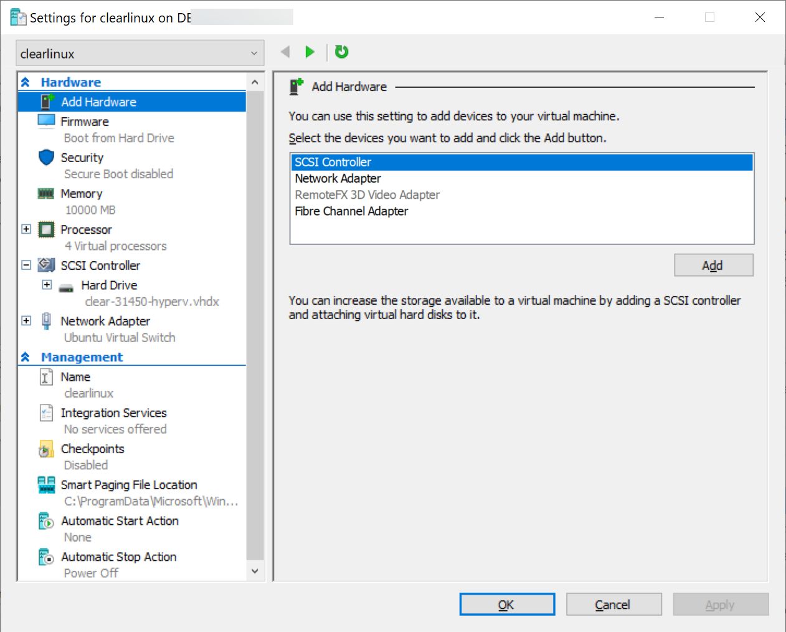Click the Checkpoints icon
Viewport: 786px width, 632px height.
click(x=47, y=449)
